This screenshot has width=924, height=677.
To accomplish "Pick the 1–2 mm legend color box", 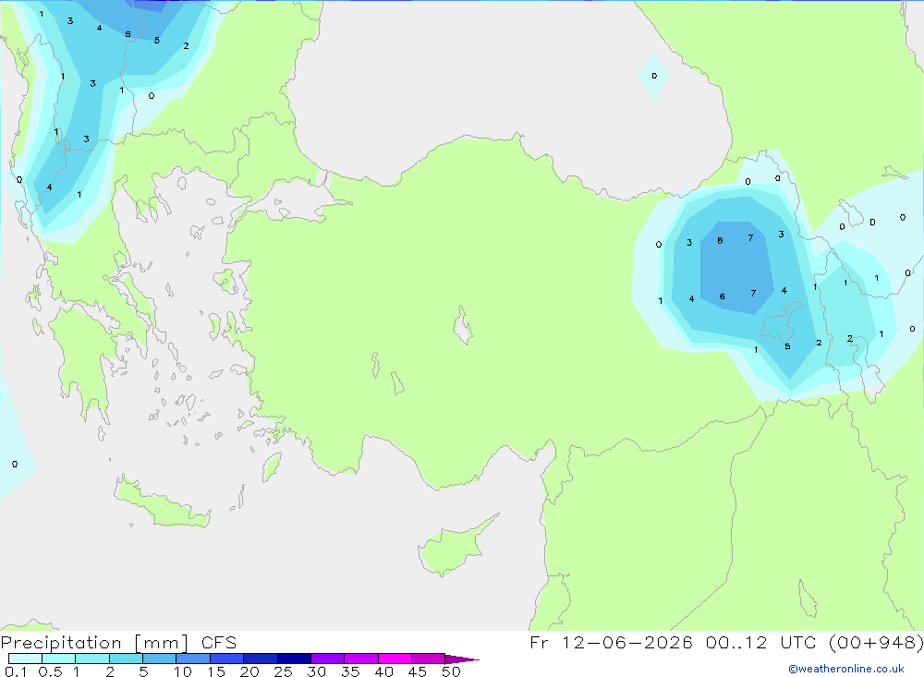I will point(92,659).
